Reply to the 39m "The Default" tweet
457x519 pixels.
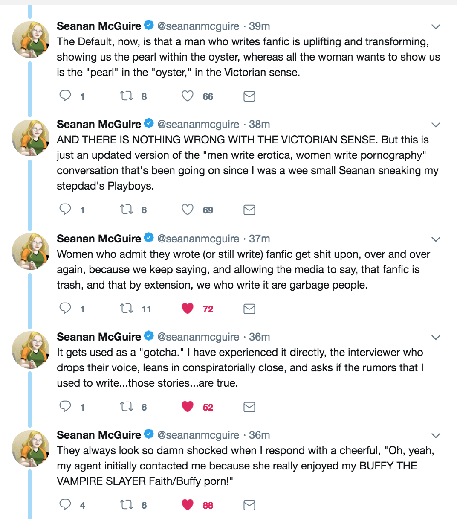pos(65,96)
